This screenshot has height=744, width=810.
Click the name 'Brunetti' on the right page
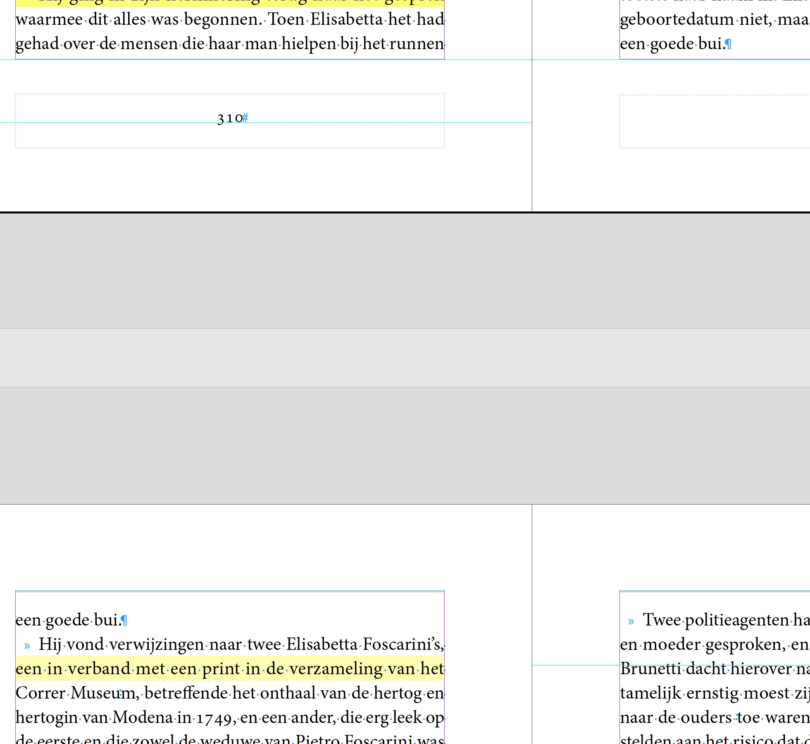click(x=650, y=668)
